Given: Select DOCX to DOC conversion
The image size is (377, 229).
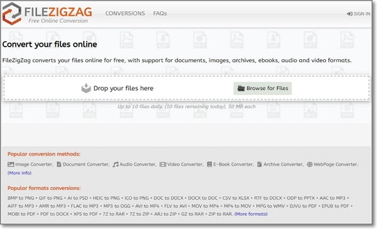Looking at the screenshot, I should [203, 198].
